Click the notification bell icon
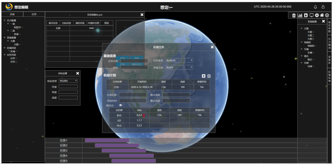333x165 pixels. coord(315,7)
